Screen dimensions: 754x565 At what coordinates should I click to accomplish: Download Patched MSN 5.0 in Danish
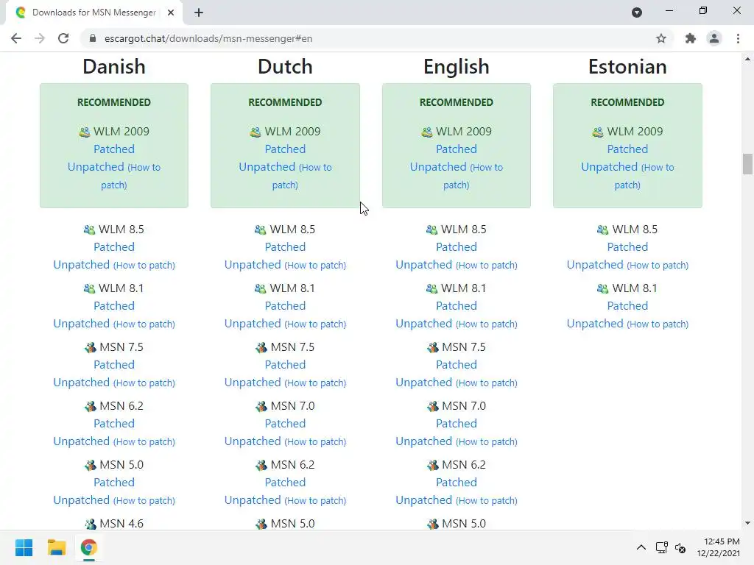(114, 483)
